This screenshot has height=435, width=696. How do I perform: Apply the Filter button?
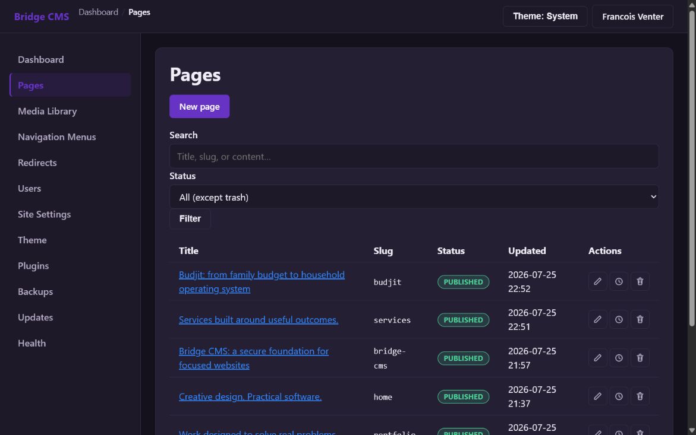click(190, 218)
